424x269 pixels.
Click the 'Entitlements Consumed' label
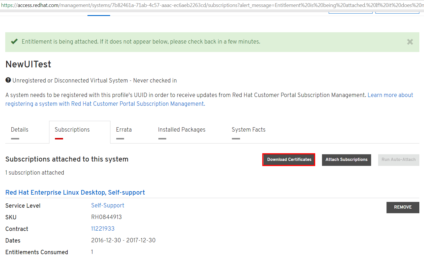(37, 252)
